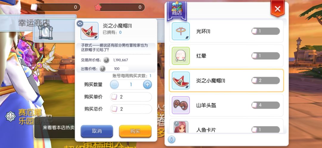Select the 红晕 blush item icon
The height and width of the screenshot is (148, 322).
coord(181,56)
